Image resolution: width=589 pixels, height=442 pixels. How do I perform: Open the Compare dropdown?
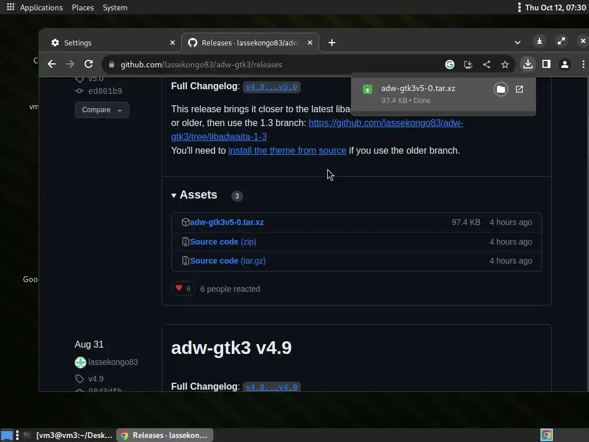(102, 110)
